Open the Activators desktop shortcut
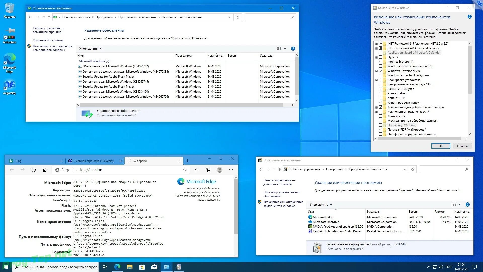 (x=9, y=35)
